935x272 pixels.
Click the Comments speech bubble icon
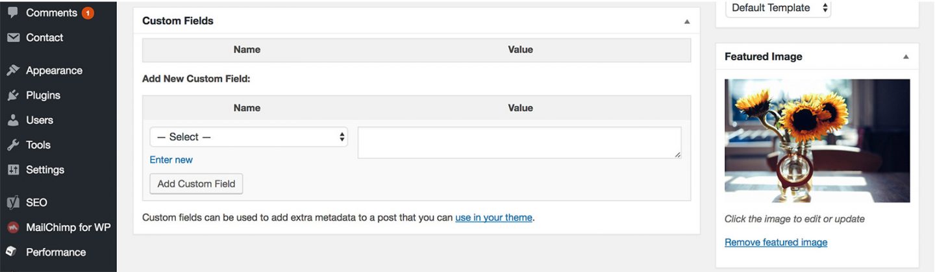pos(13,12)
